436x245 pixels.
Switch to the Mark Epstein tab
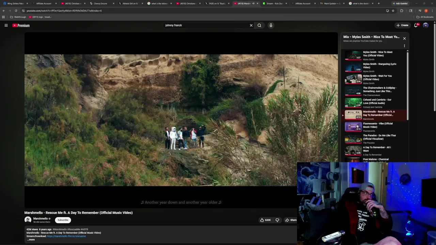332,3
